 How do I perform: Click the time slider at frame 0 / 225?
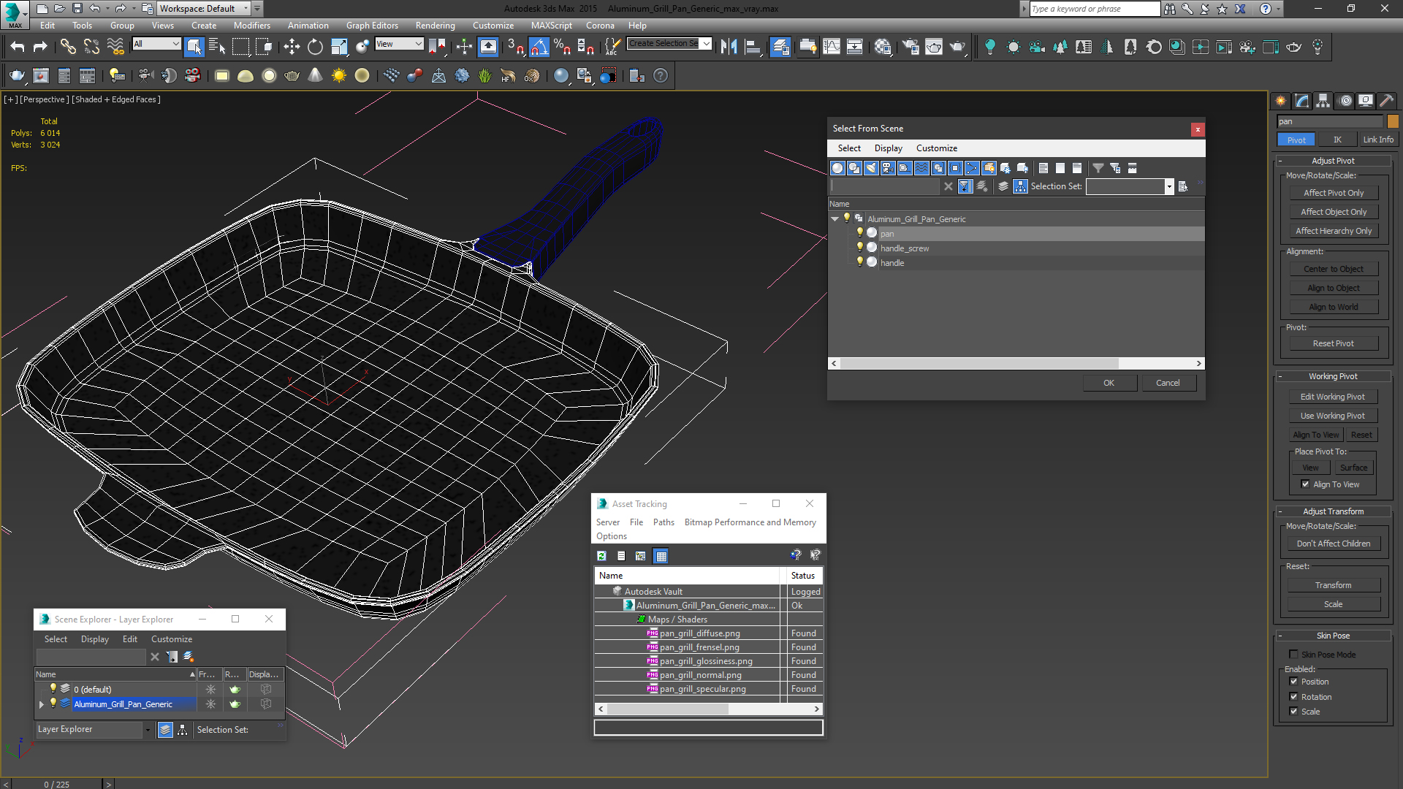[x=57, y=784]
